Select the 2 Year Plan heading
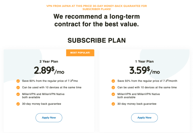The height and width of the screenshot is (133, 193). (x=49, y=62)
